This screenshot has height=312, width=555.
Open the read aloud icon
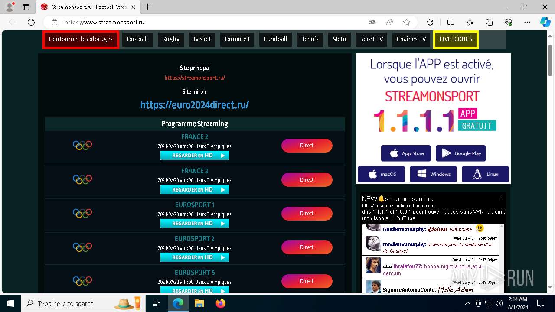coord(389,22)
